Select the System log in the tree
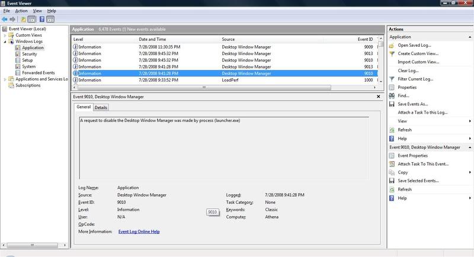Viewport: 474px width, 257px height. click(28, 66)
